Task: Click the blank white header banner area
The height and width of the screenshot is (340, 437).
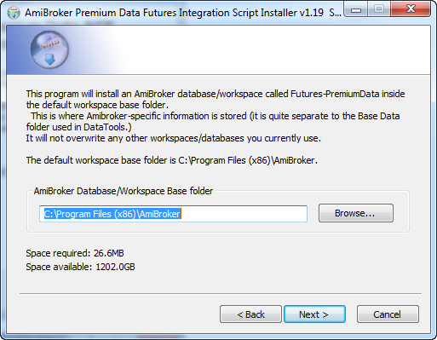Action: [273, 50]
